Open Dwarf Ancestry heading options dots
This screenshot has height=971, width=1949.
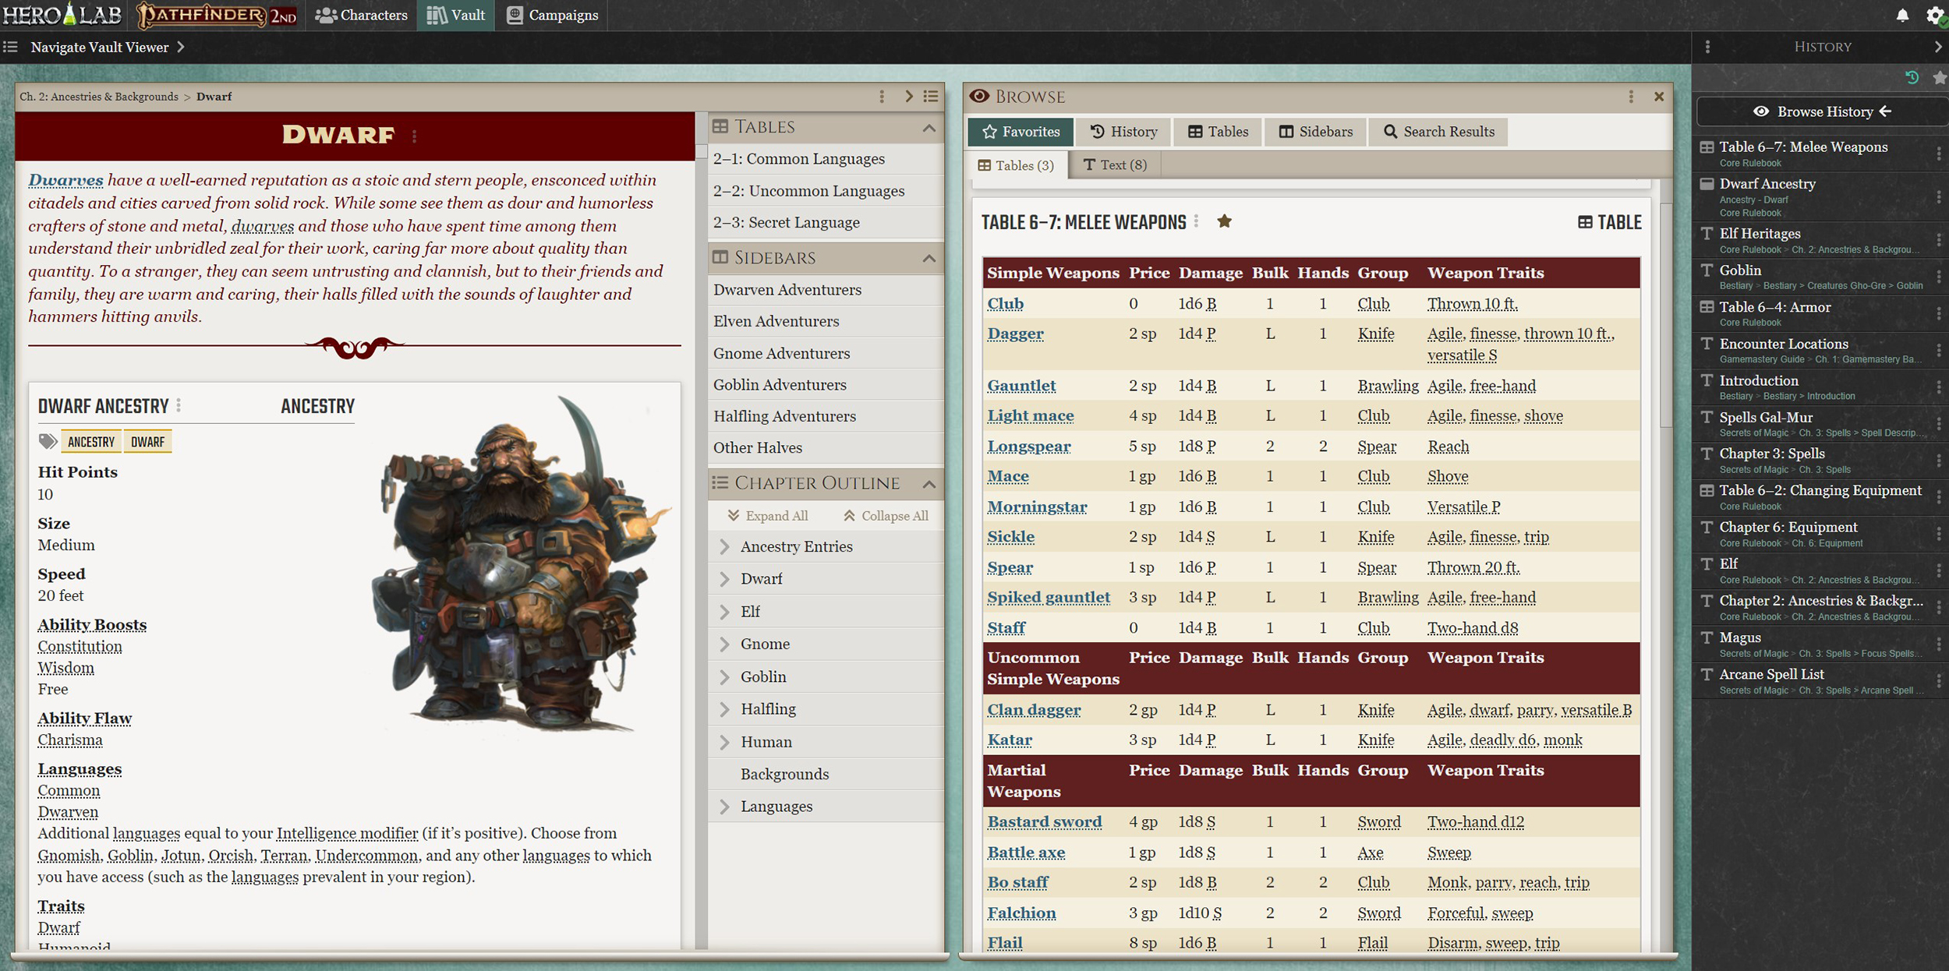pos(179,405)
